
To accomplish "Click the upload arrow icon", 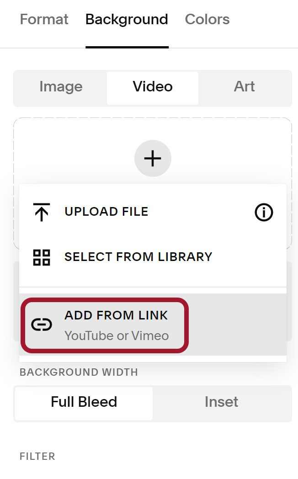I will point(42,212).
